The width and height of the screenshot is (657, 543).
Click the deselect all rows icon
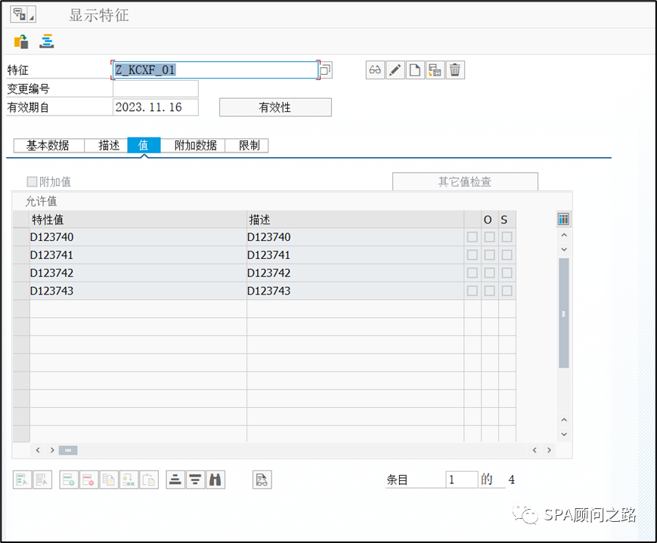(x=42, y=480)
